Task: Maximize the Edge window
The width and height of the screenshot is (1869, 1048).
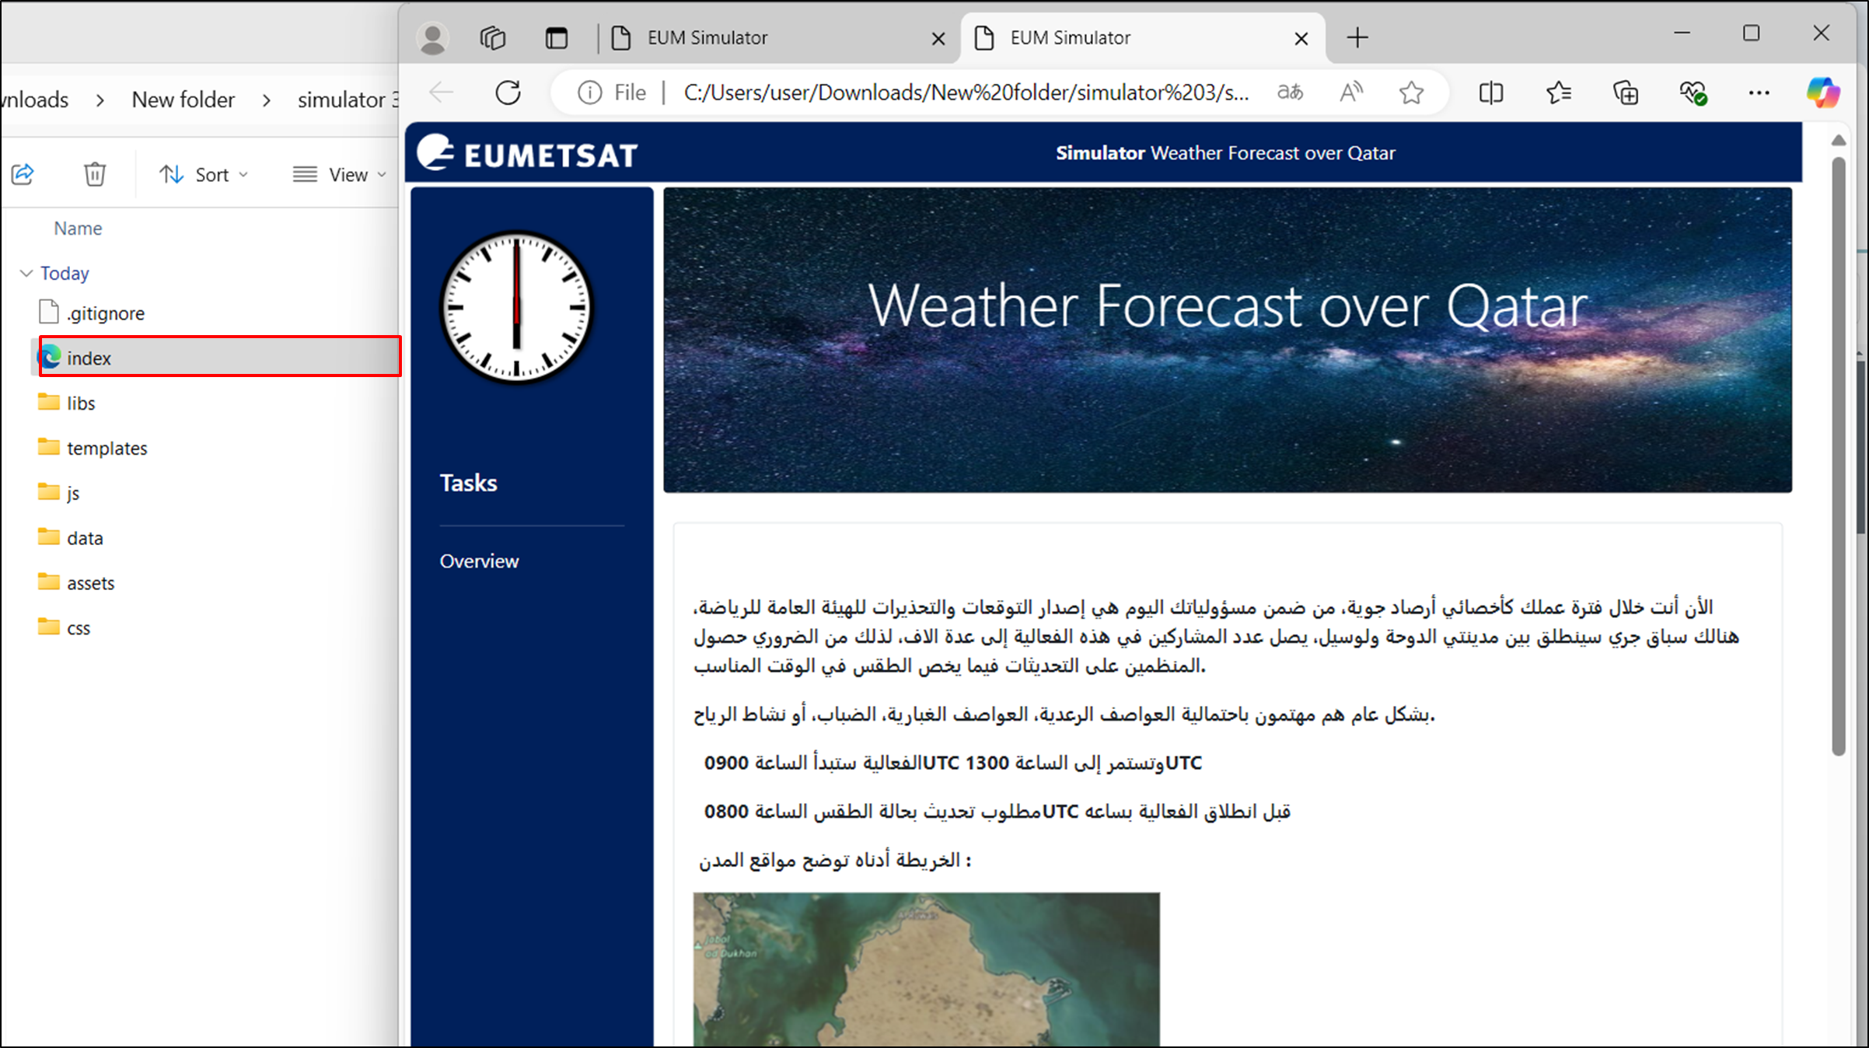Action: tap(1752, 33)
